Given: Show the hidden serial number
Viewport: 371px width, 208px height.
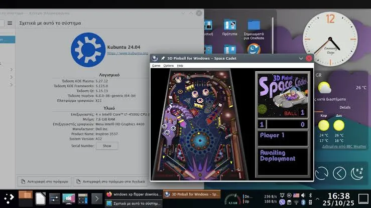Looking at the screenshot, I should click(107, 146).
